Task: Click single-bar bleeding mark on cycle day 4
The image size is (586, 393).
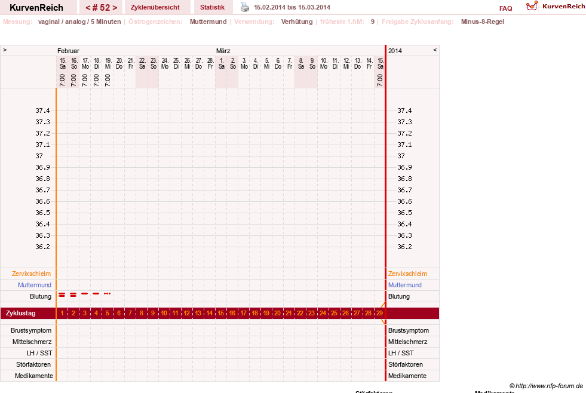Action: click(96, 294)
